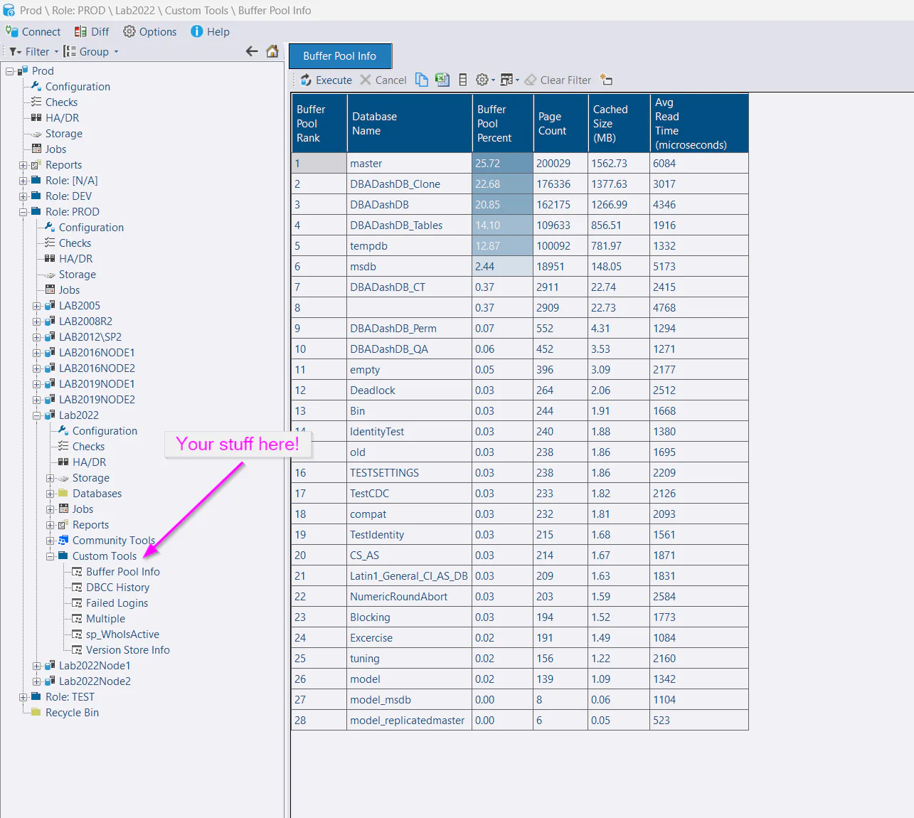
Task: Switch to the Buffer Pool Info tab
Action: 340,55
